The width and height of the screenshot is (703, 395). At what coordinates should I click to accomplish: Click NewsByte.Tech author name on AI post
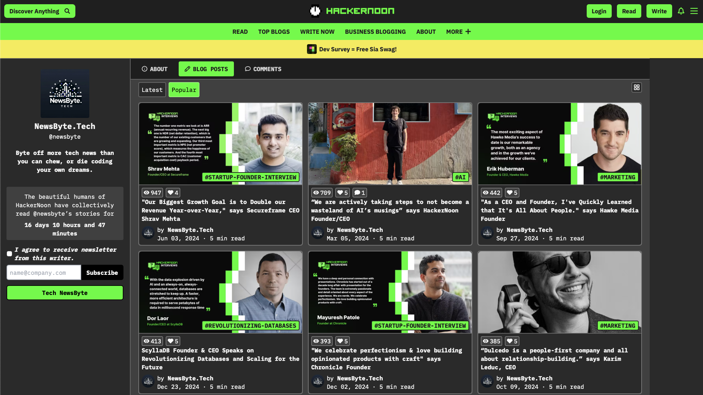tap(360, 230)
